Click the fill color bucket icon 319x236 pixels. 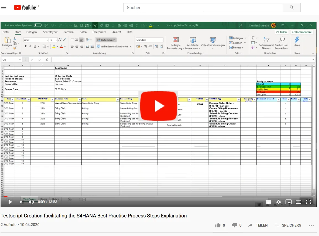point(54,46)
